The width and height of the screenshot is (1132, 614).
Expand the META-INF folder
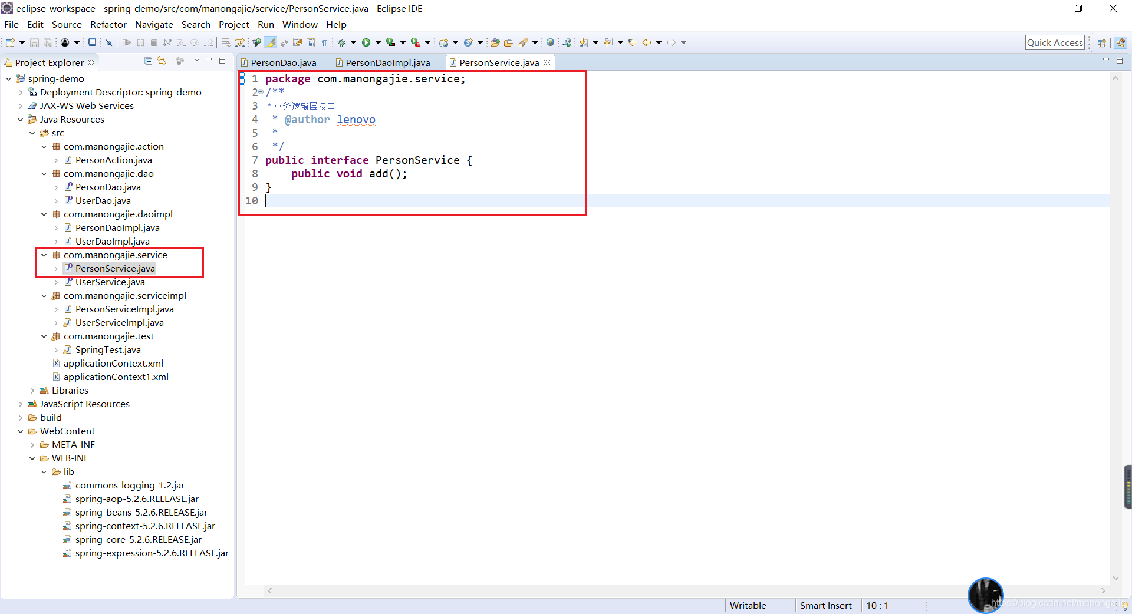pyautogui.click(x=32, y=444)
